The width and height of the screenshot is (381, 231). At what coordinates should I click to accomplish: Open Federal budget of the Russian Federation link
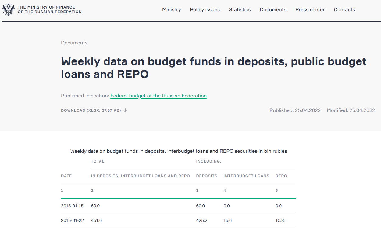click(x=158, y=96)
